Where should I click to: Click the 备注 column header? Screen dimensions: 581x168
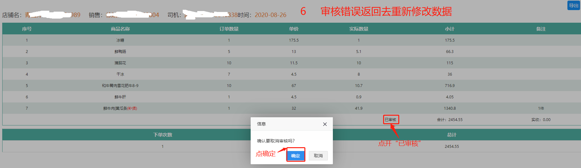click(x=541, y=29)
